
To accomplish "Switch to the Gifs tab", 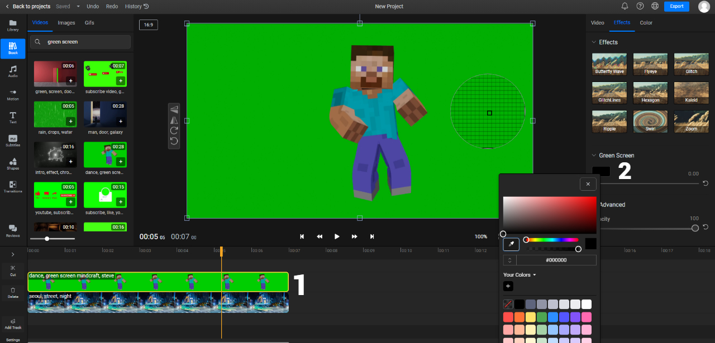I will 89,23.
